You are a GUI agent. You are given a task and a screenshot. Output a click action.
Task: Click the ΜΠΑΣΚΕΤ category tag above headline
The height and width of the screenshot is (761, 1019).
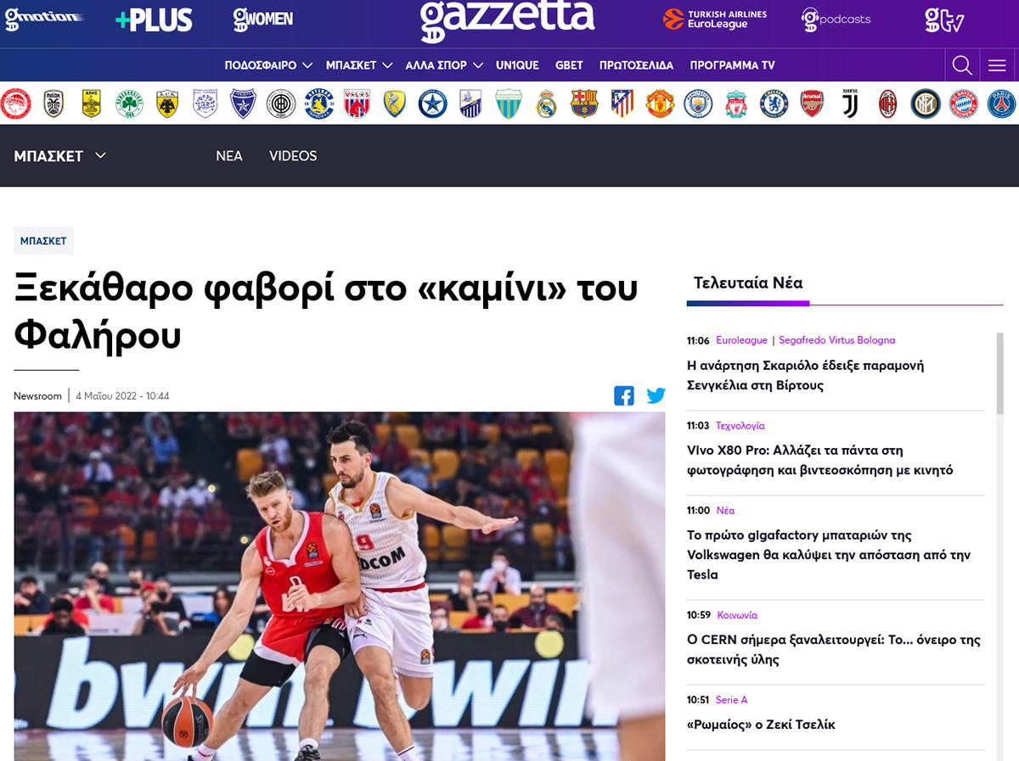43,241
